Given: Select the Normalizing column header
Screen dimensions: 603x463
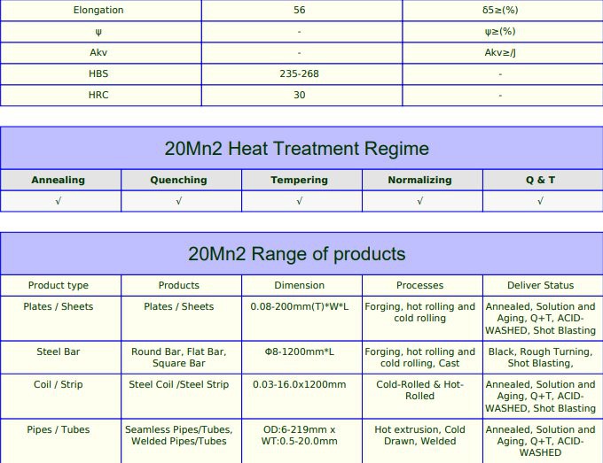Looking at the screenshot, I should click(419, 180).
